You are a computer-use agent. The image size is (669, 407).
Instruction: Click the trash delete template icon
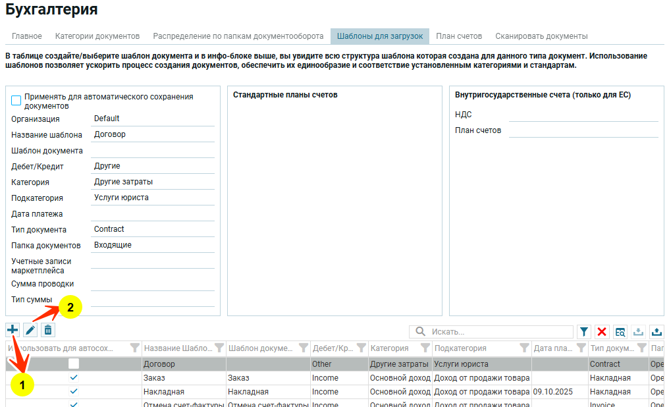coord(48,329)
